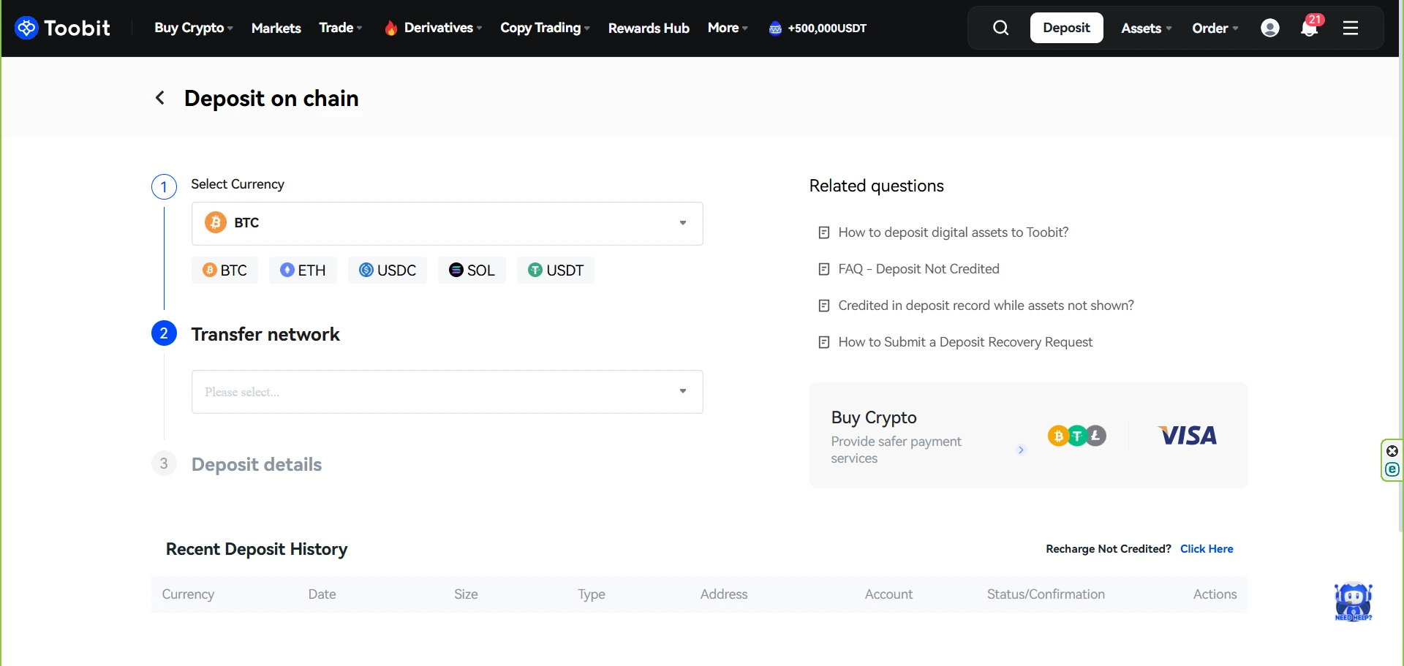This screenshot has height=666, width=1404.
Task: Open the Rewards Hub page
Action: (x=649, y=28)
